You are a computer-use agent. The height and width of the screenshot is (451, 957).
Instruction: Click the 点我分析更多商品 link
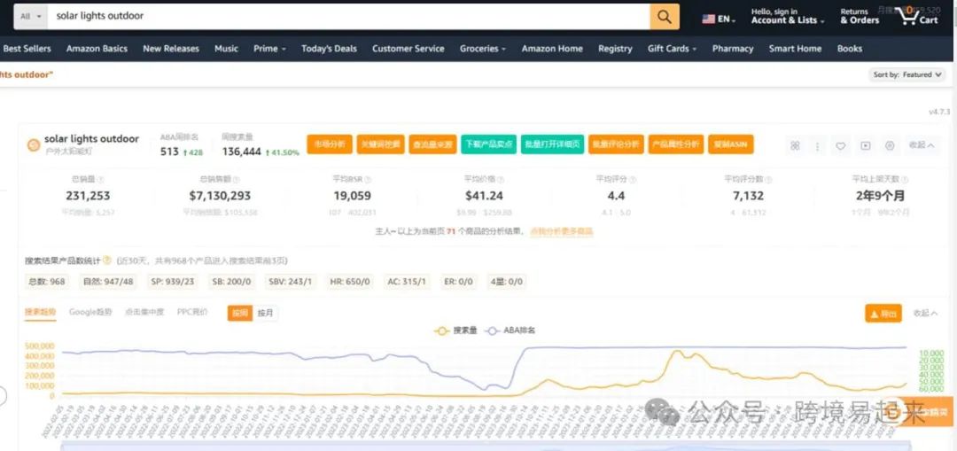coord(562,232)
